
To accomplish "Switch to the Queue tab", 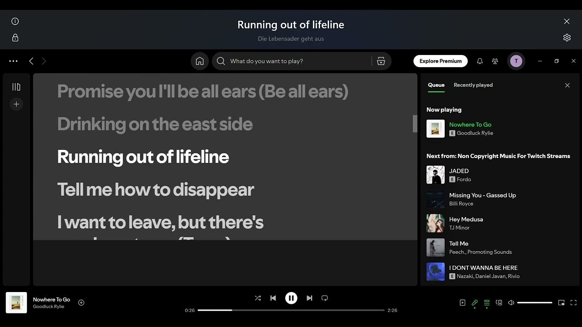I will click(436, 85).
